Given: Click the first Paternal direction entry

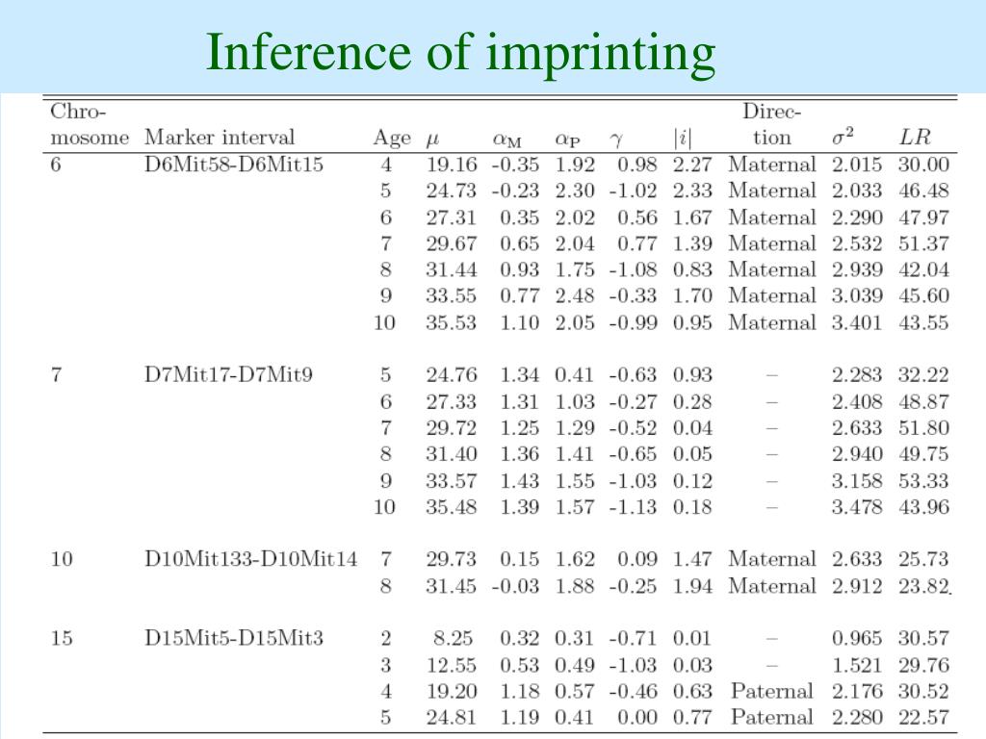Looking at the screenshot, I should coord(771,691).
